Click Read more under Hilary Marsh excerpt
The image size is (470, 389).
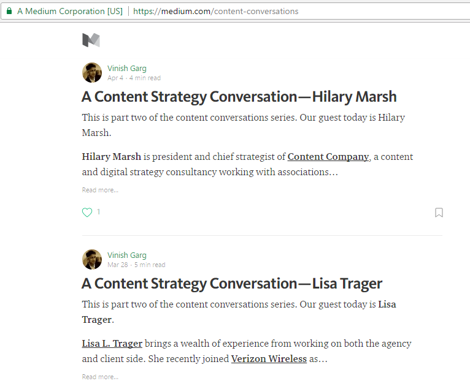coord(100,190)
